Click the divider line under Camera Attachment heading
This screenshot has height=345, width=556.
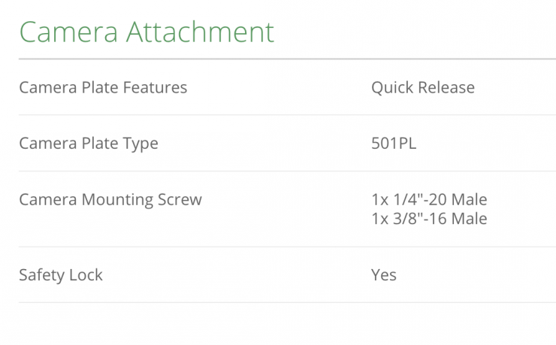tap(287, 59)
